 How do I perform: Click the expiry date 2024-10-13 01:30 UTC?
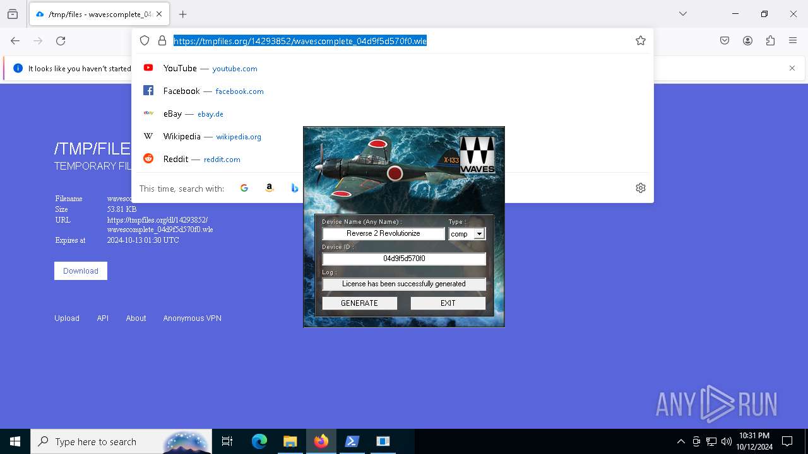tap(143, 240)
